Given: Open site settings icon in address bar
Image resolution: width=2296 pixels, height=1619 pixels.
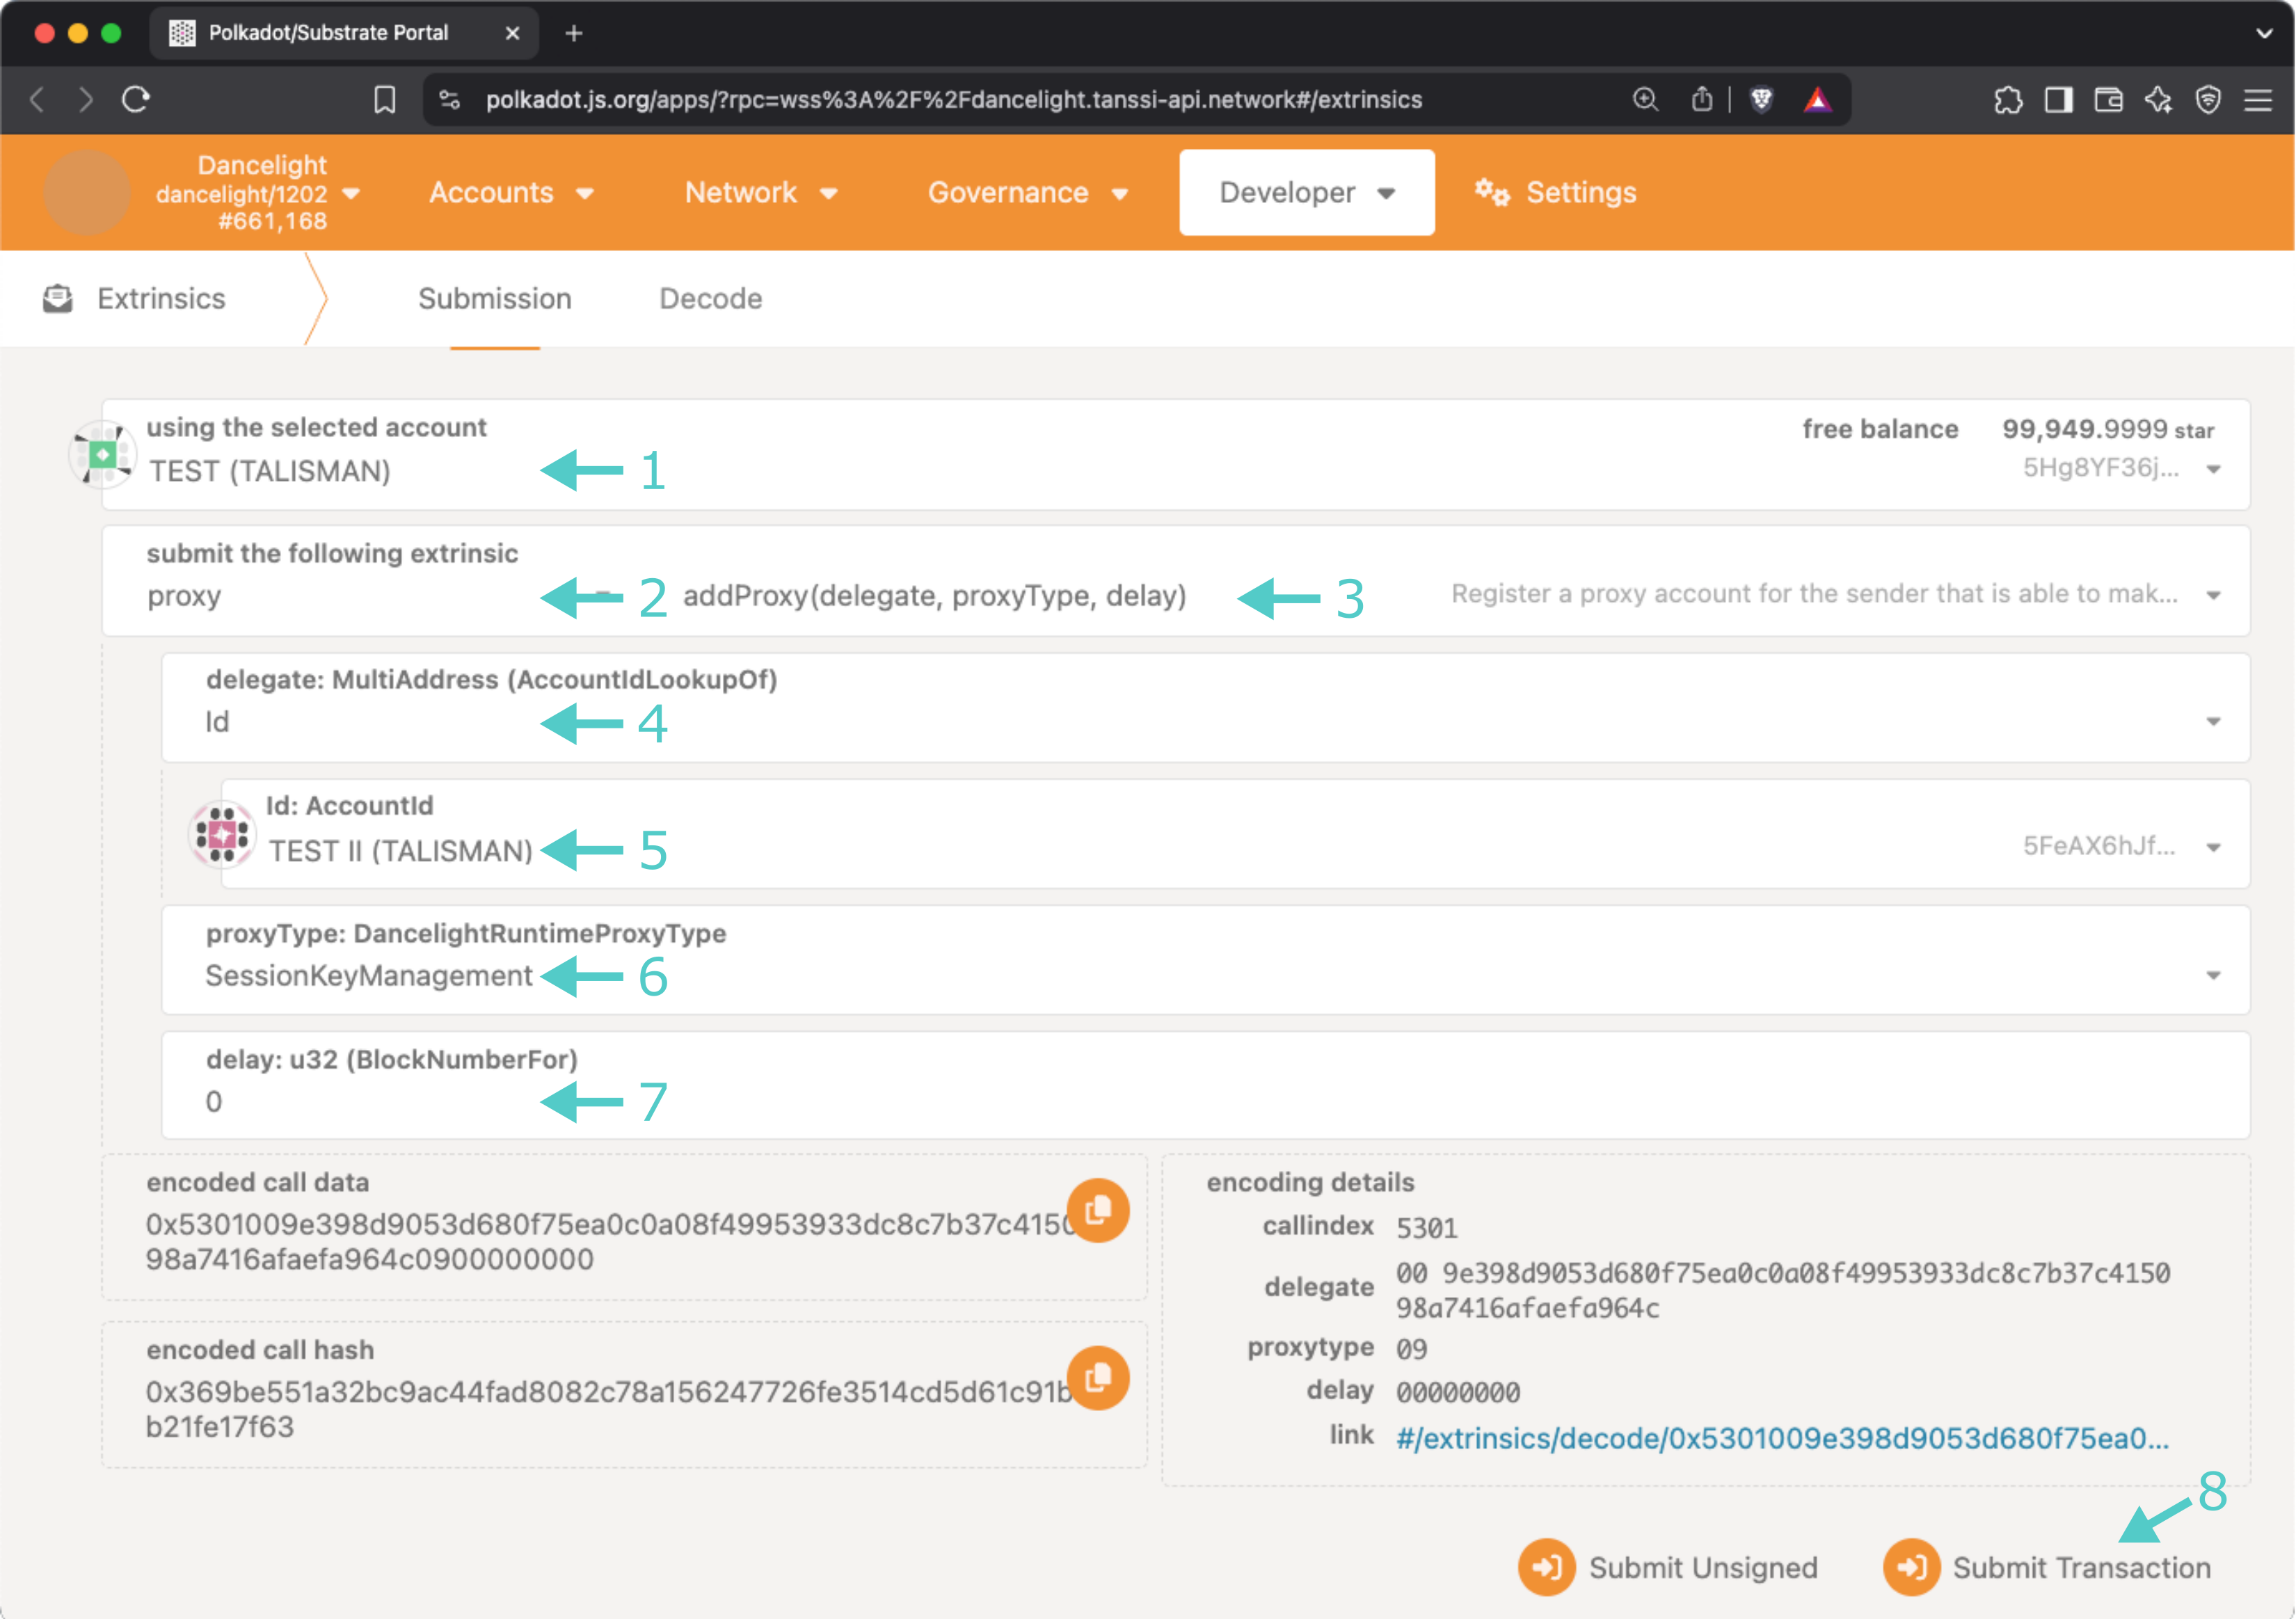Looking at the screenshot, I should pos(450,99).
